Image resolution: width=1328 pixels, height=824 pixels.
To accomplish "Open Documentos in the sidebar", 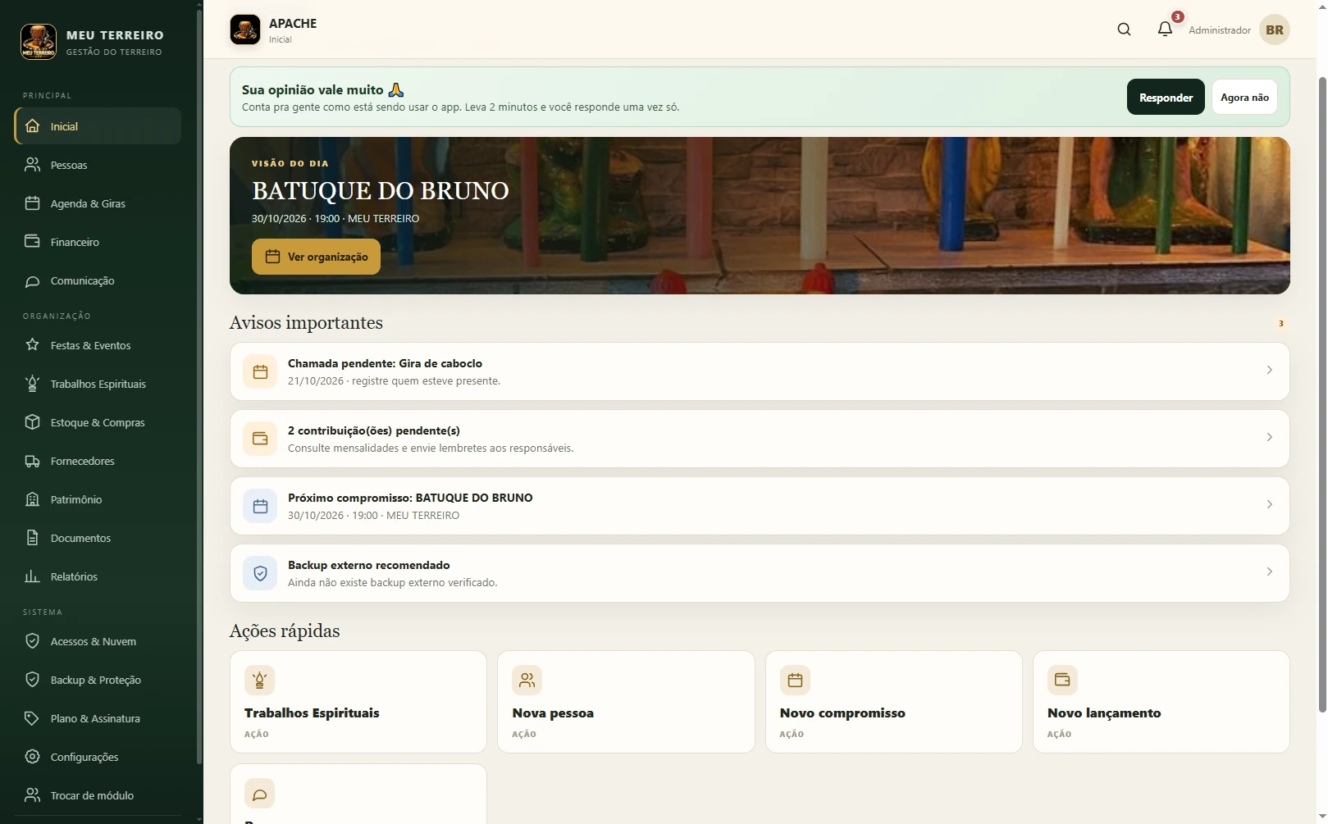I will tap(98, 538).
